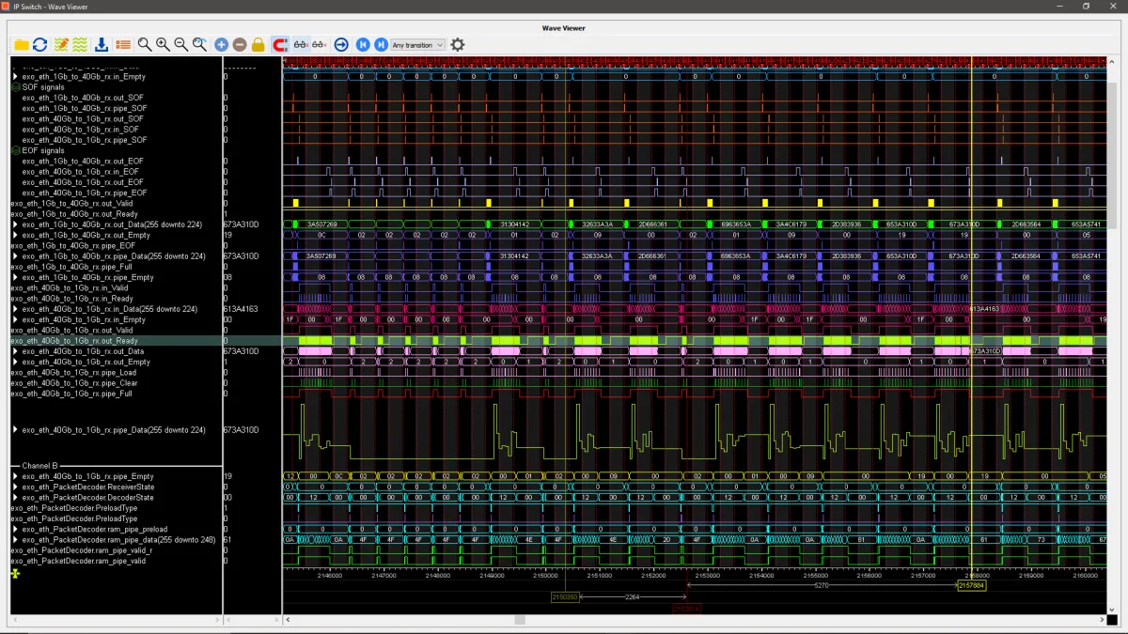
Task: Expand exo_eth_1Gb_to_40Gb_rx.out_Data bus signal
Action: point(15,224)
